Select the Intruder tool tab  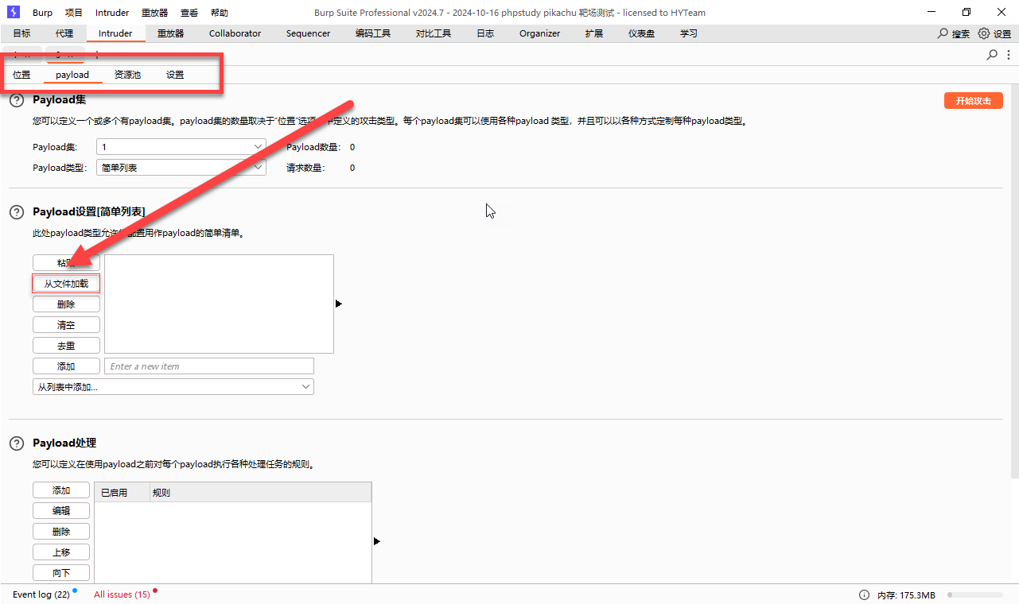[x=115, y=33]
